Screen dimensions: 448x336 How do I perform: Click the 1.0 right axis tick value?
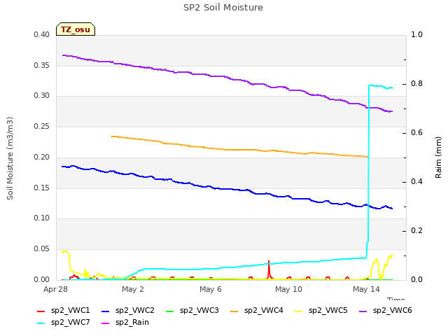[x=416, y=35]
